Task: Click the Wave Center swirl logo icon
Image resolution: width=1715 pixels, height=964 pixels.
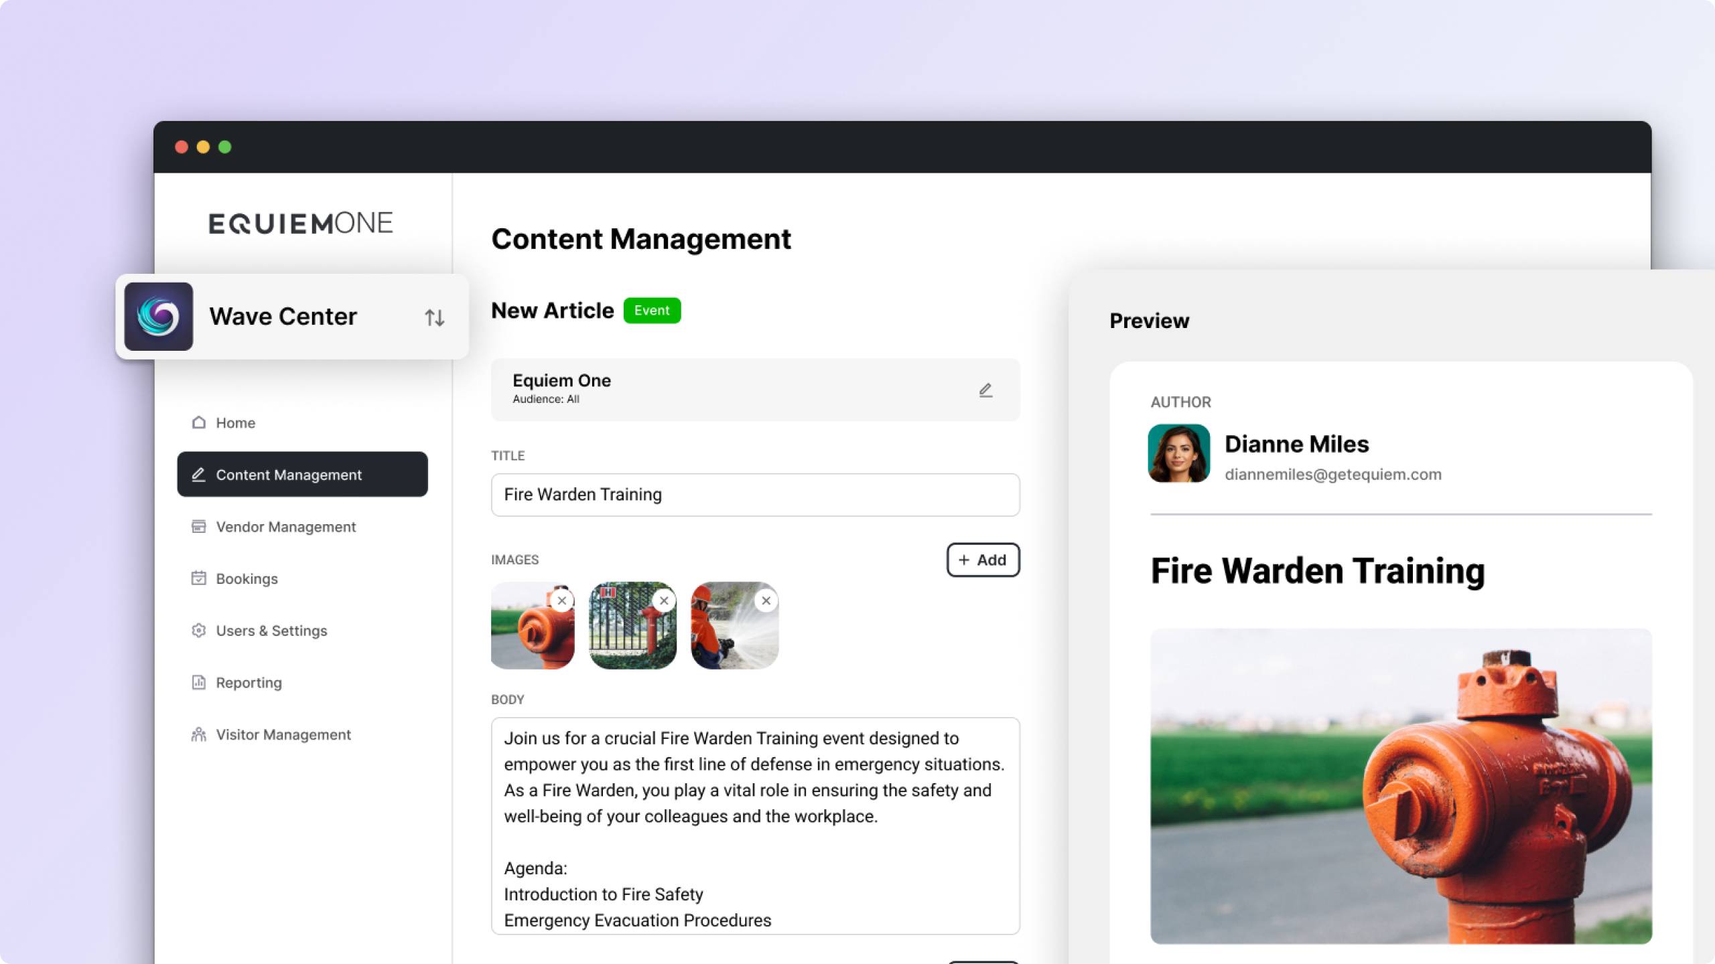Action: click(x=159, y=317)
